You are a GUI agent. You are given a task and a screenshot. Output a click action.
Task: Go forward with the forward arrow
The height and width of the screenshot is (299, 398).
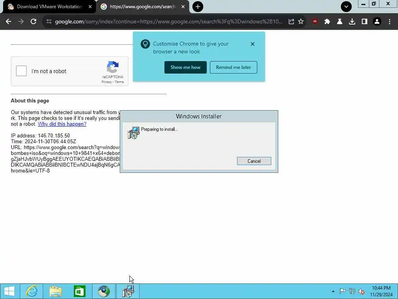[x=21, y=22]
